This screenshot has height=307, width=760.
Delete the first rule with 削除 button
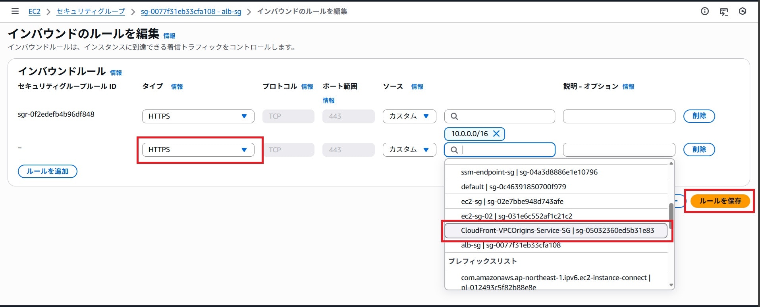699,116
